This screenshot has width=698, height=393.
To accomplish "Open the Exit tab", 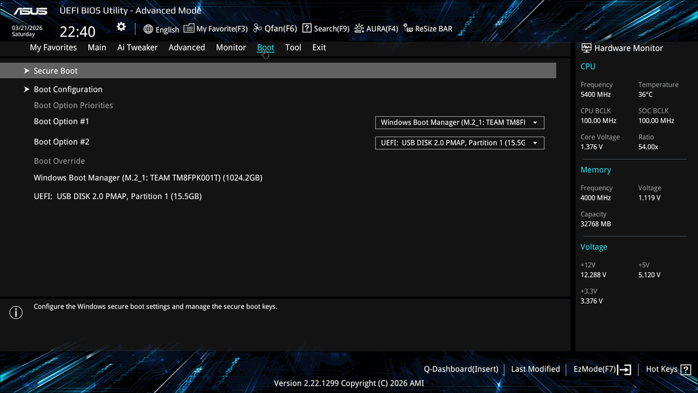I will (319, 48).
